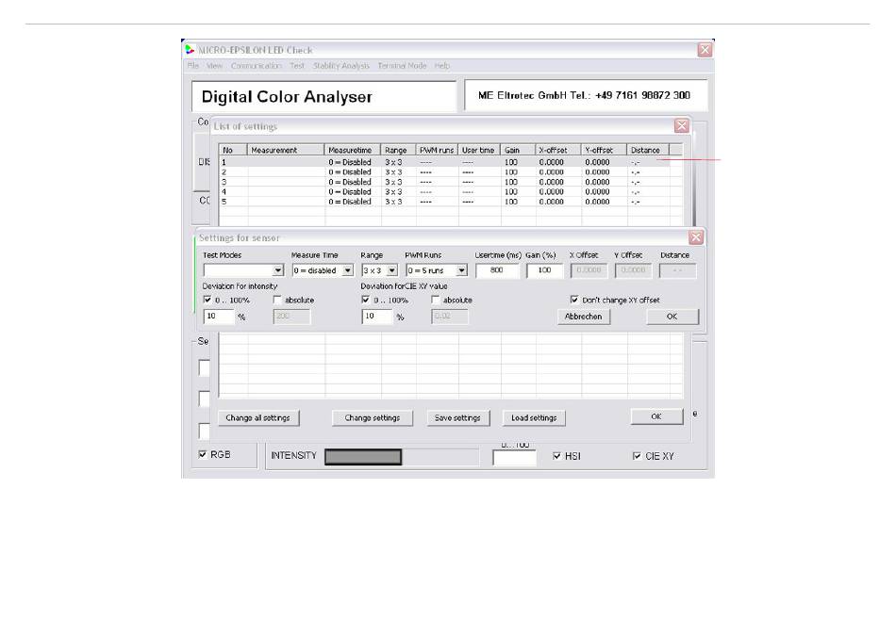Click Change all settings button

point(257,418)
